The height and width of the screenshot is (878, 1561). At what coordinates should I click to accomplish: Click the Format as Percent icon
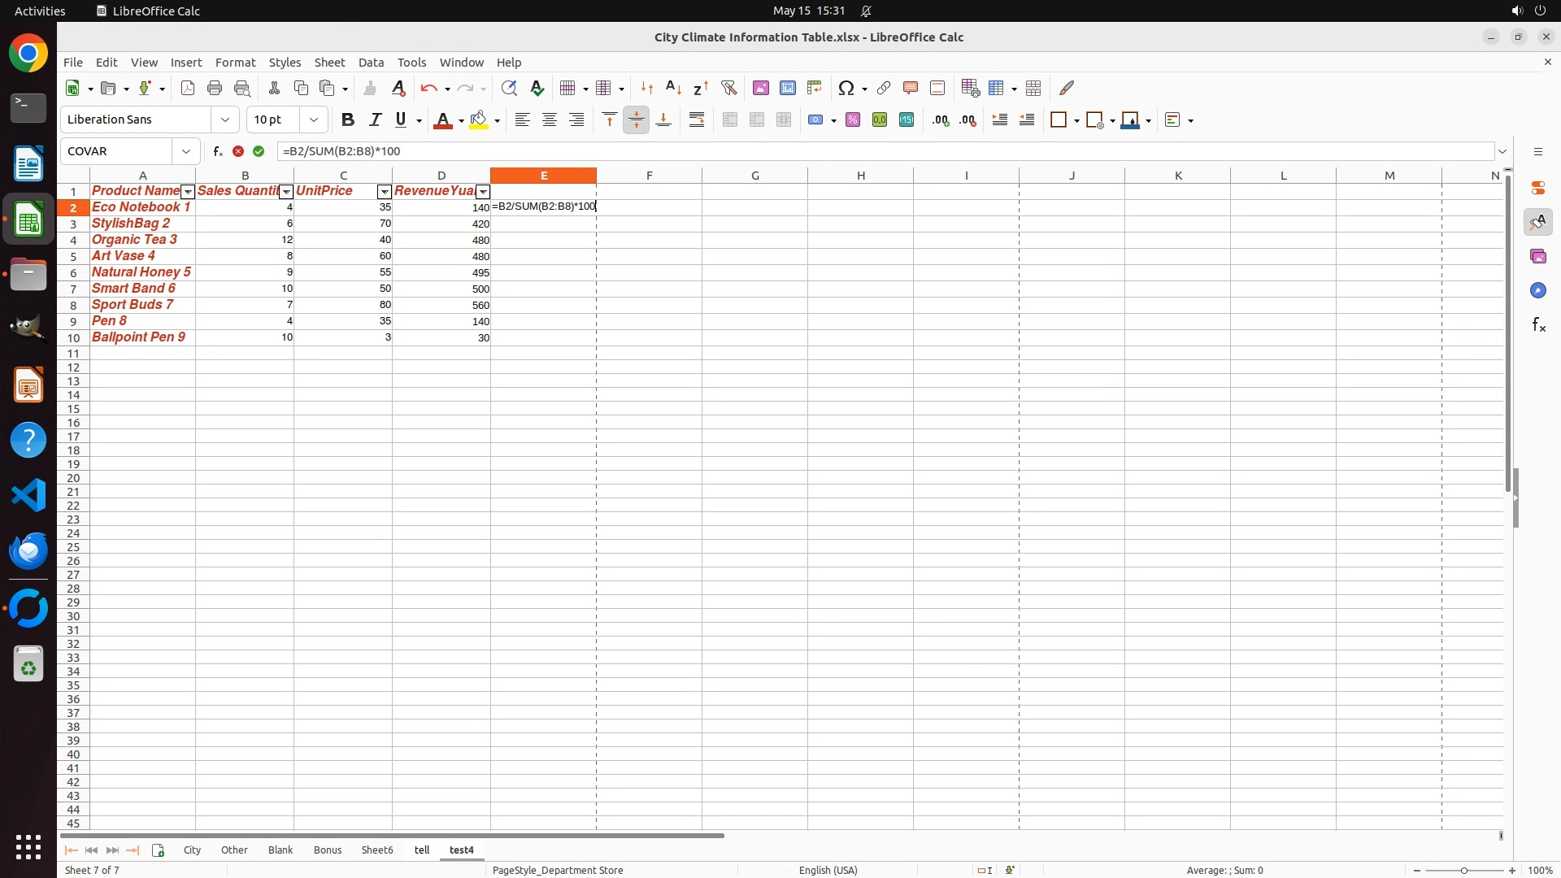[x=853, y=120]
